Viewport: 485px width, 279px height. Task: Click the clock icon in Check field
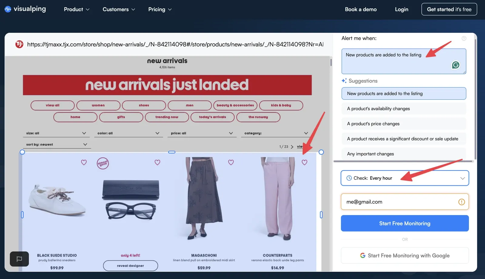[x=349, y=178]
